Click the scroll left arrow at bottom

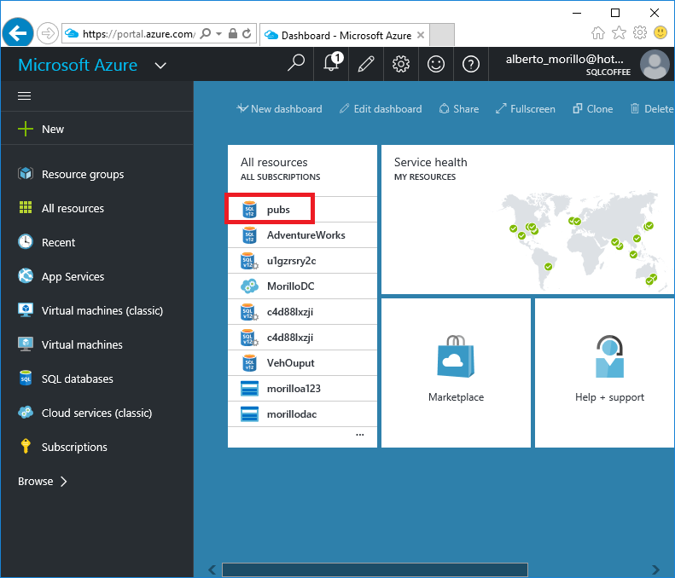point(212,569)
